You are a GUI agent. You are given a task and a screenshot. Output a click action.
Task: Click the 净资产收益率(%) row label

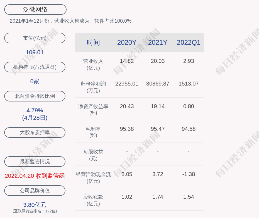tap(93, 110)
